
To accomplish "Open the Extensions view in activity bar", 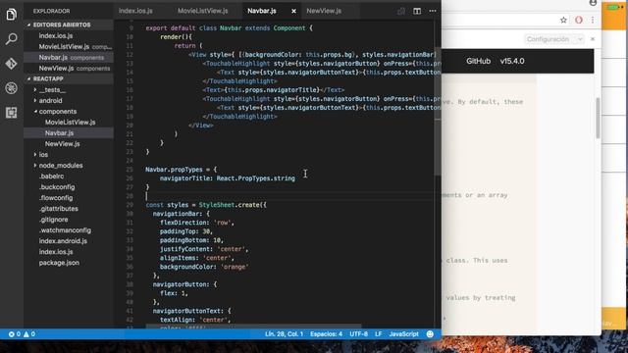I will pos(11,113).
